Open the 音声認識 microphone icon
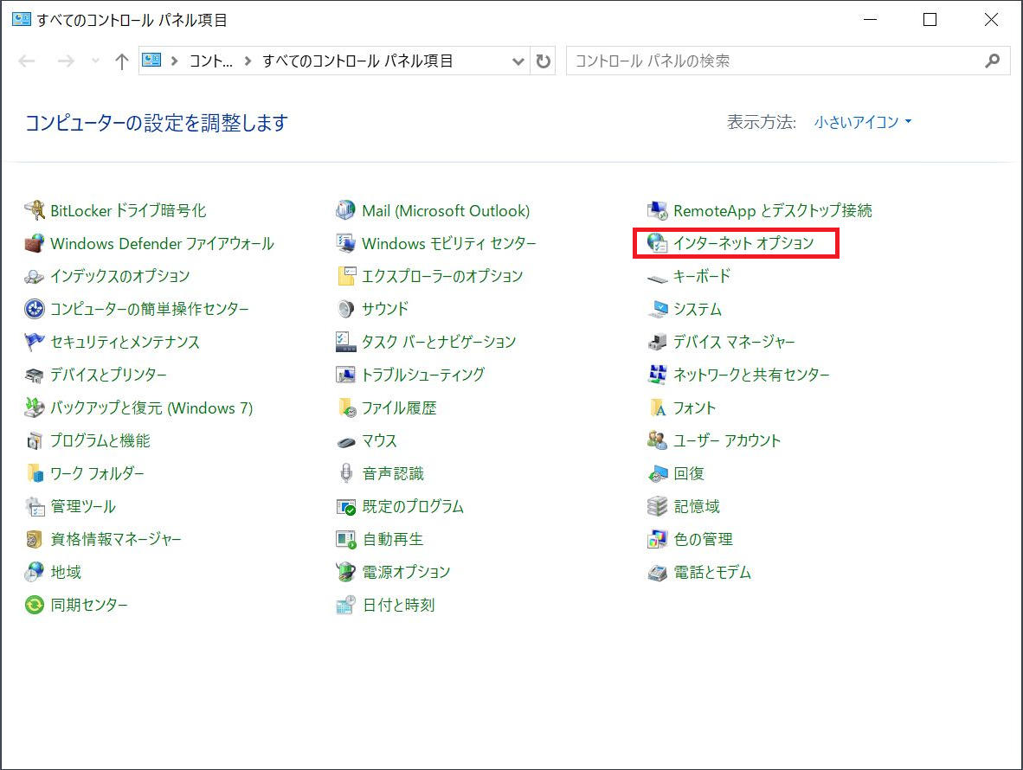Viewport: 1023px width, 770px height. tap(346, 473)
